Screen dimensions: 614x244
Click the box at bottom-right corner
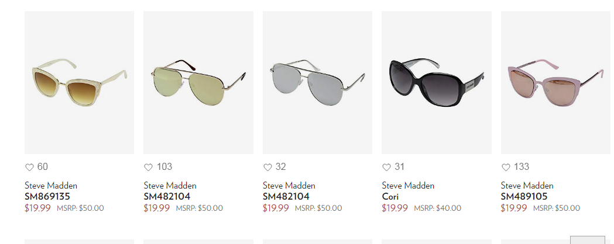[x=588, y=240]
